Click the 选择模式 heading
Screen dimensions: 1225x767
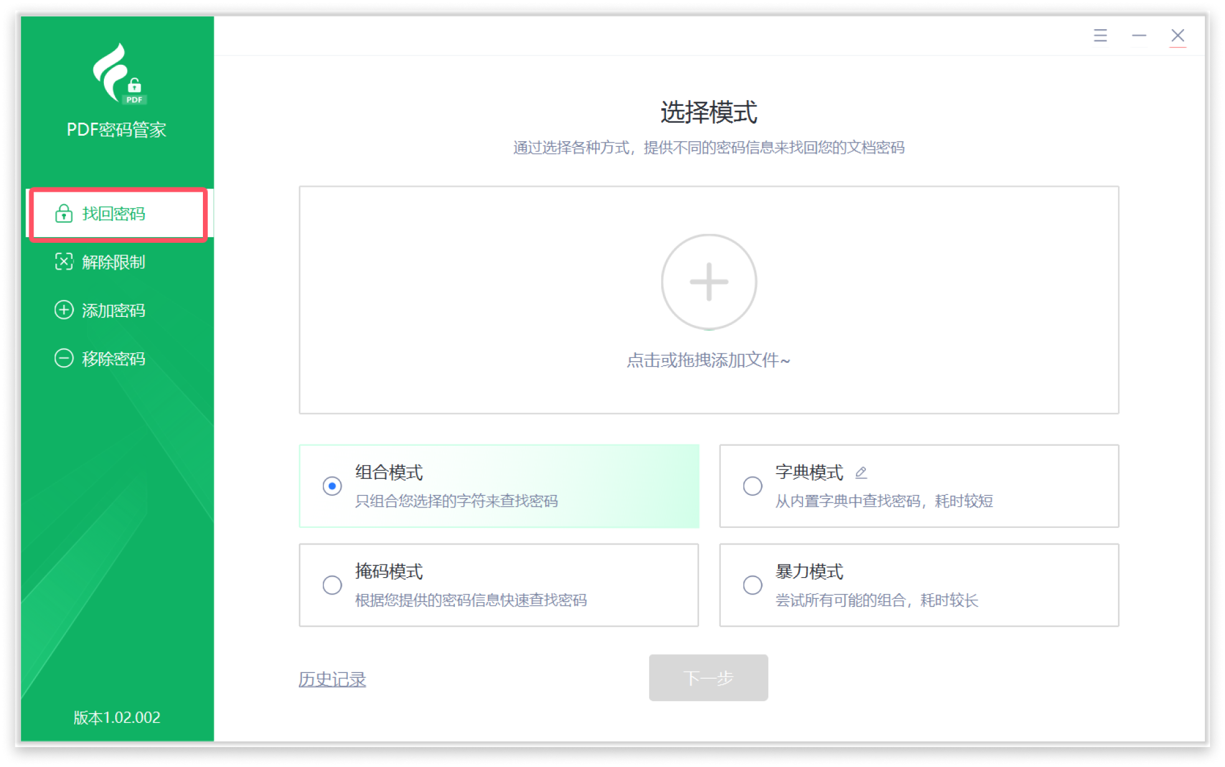pos(708,113)
